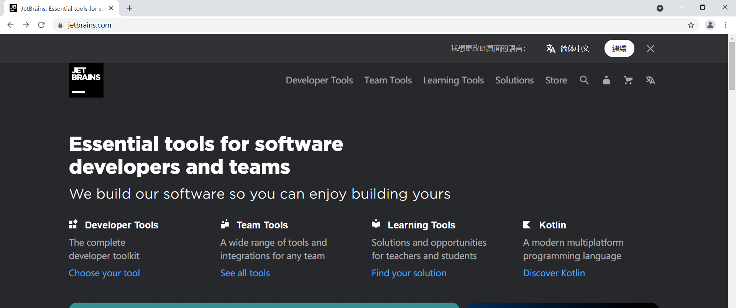This screenshot has height=308, width=736.
Task: Click the translate icon beside 简体中文
Action: (550, 49)
